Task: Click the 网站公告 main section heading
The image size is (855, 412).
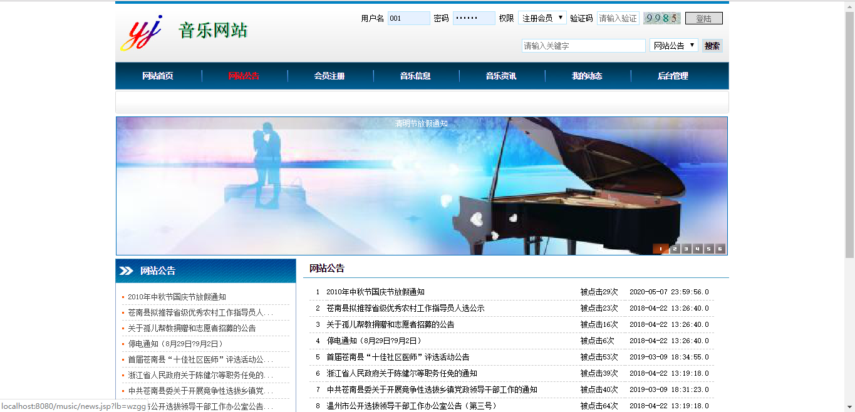Action: pyautogui.click(x=327, y=268)
